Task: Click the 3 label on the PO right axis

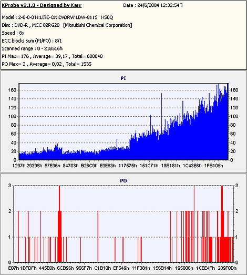Action: point(237,186)
